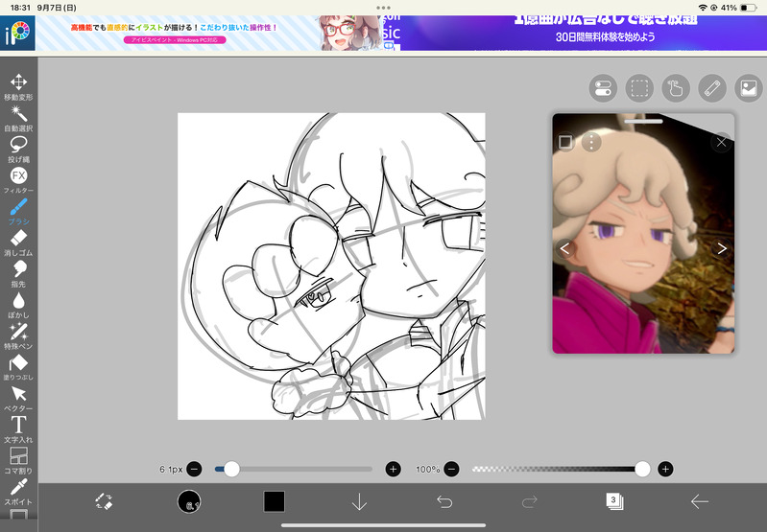Show next reference image
This screenshot has width=767, height=532.
[722, 248]
